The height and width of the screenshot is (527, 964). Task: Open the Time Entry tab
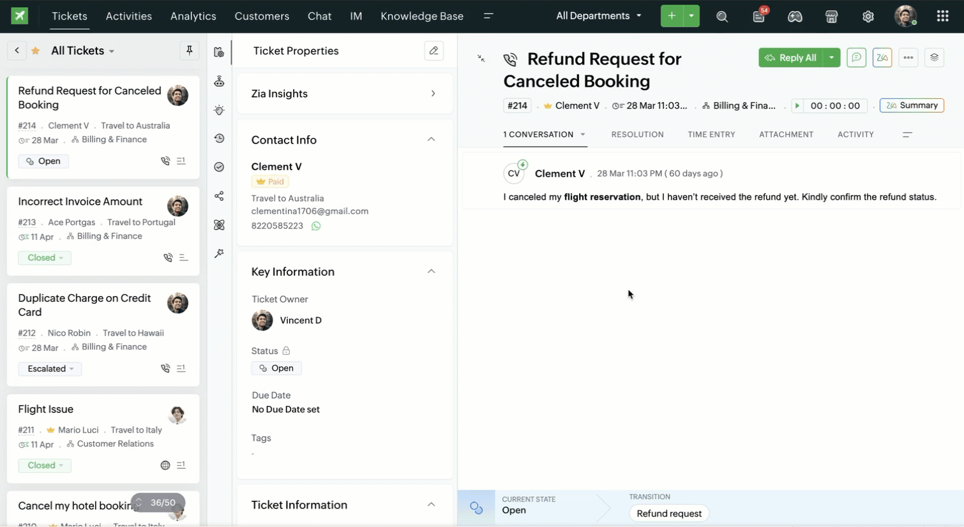point(711,135)
